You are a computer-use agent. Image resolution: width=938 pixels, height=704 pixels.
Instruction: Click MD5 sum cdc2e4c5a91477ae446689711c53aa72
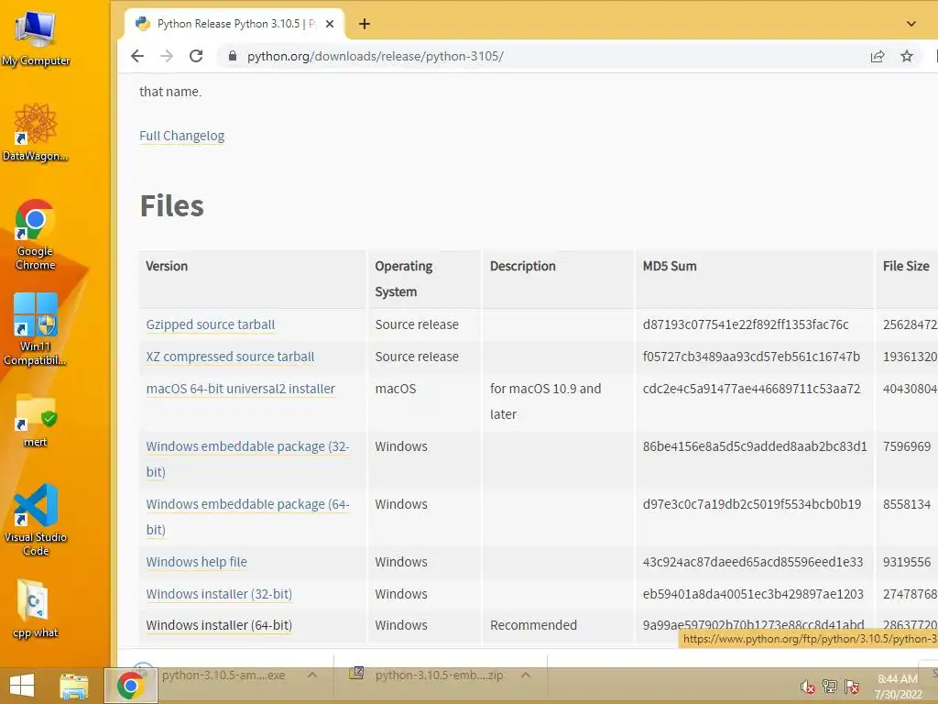point(751,389)
